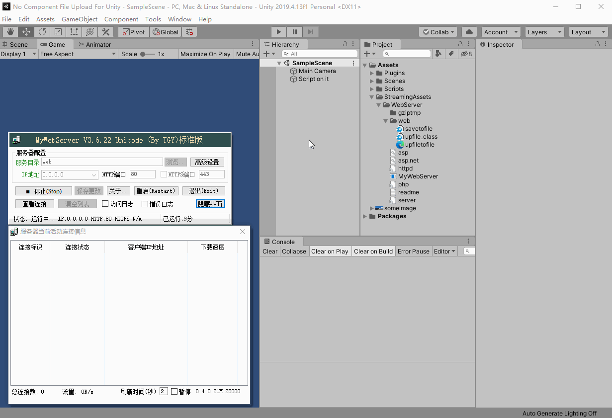The height and width of the screenshot is (418, 612).
Task: Click the 退出(Exit) button
Action: pyautogui.click(x=203, y=191)
